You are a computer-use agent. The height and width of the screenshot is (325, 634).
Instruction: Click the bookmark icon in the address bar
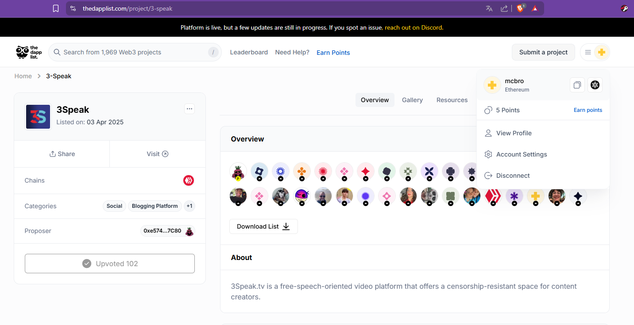(56, 8)
